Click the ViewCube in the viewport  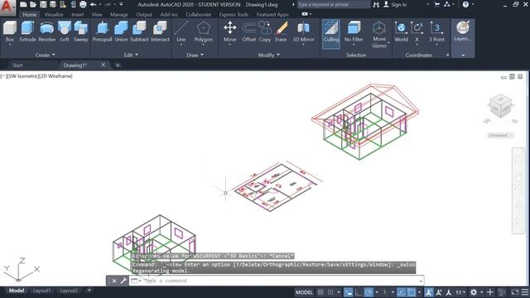coord(500,107)
